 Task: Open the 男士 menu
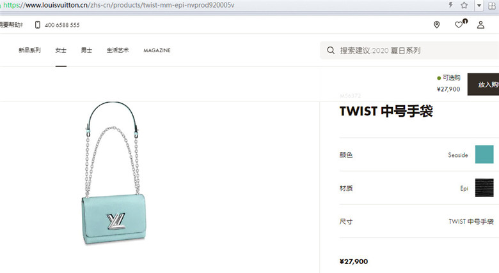tap(86, 50)
